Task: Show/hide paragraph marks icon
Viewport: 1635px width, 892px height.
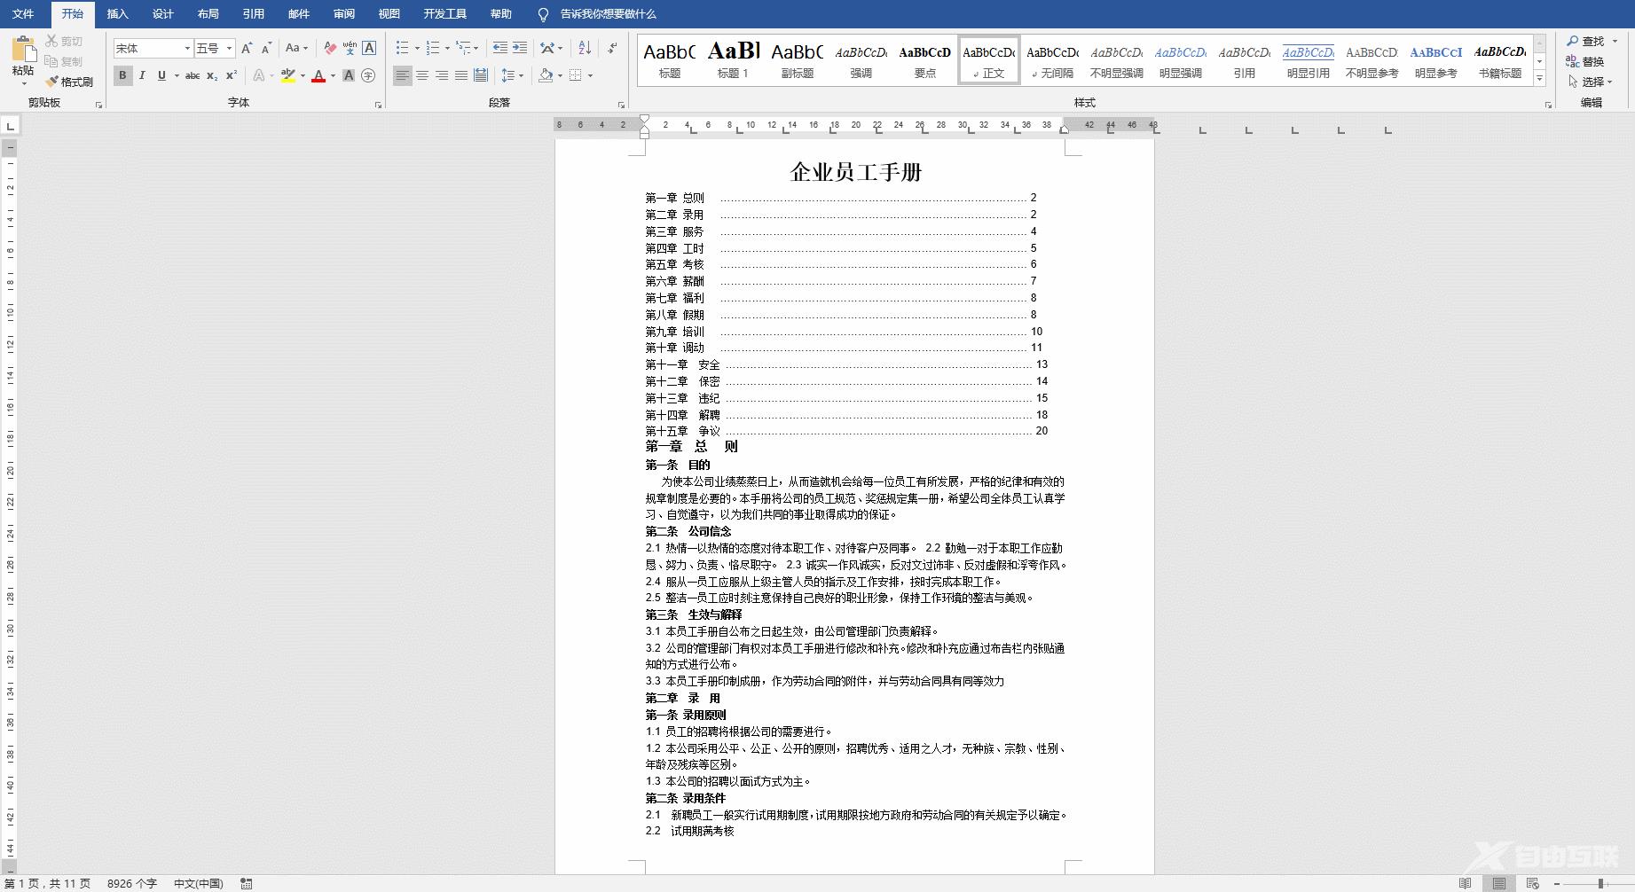Action: [x=612, y=48]
